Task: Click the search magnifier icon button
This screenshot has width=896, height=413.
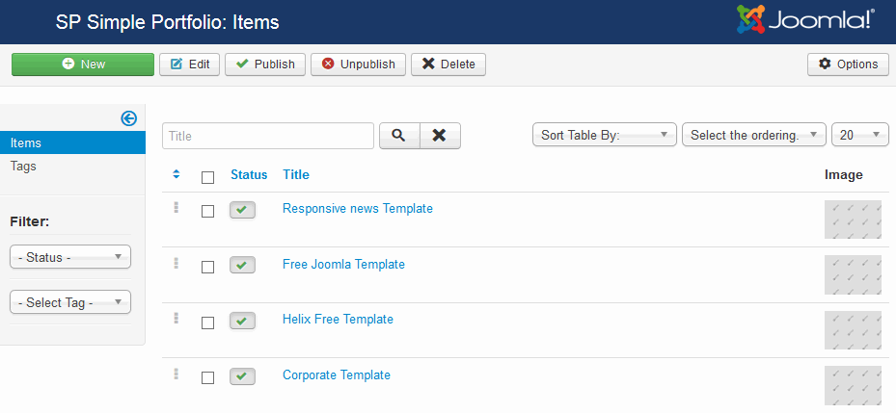Action: click(x=399, y=136)
